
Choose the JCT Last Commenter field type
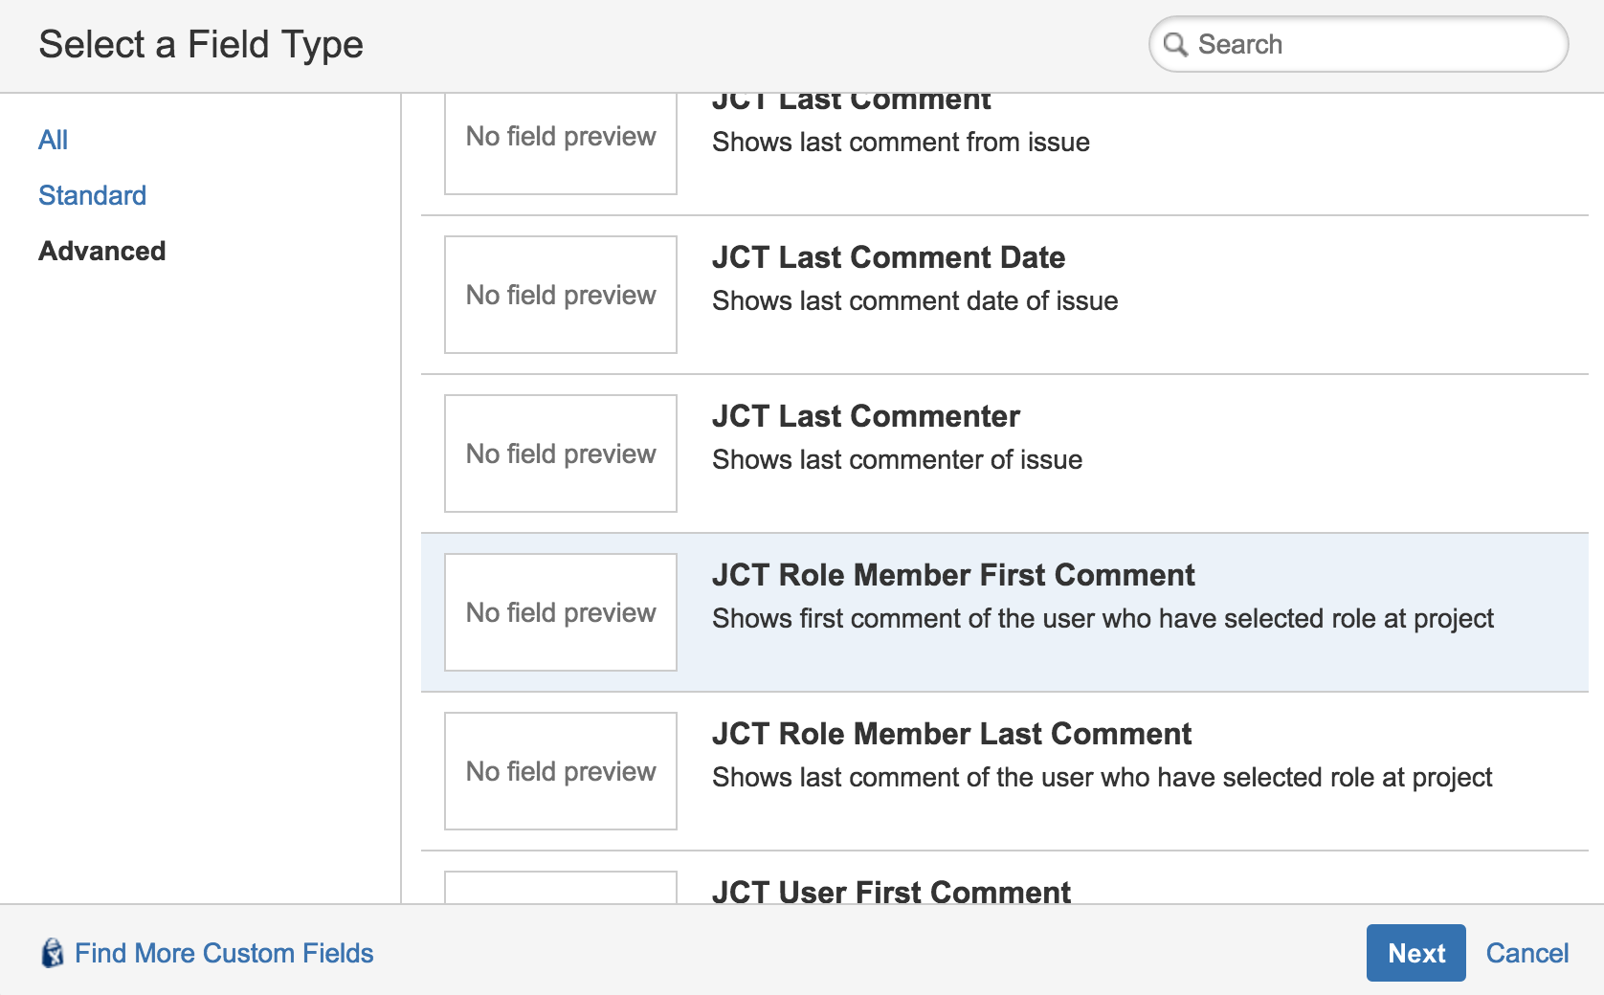[1005, 453]
